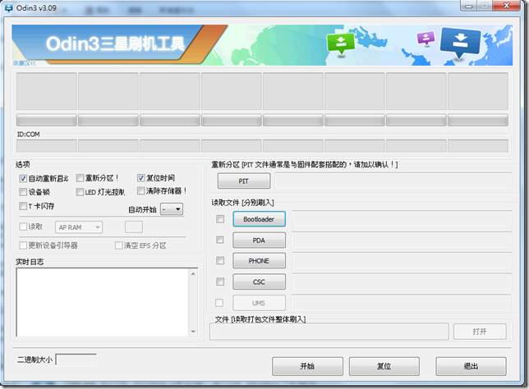The image size is (529, 389).
Task: Click the CSC file path field
Action: click(402, 281)
